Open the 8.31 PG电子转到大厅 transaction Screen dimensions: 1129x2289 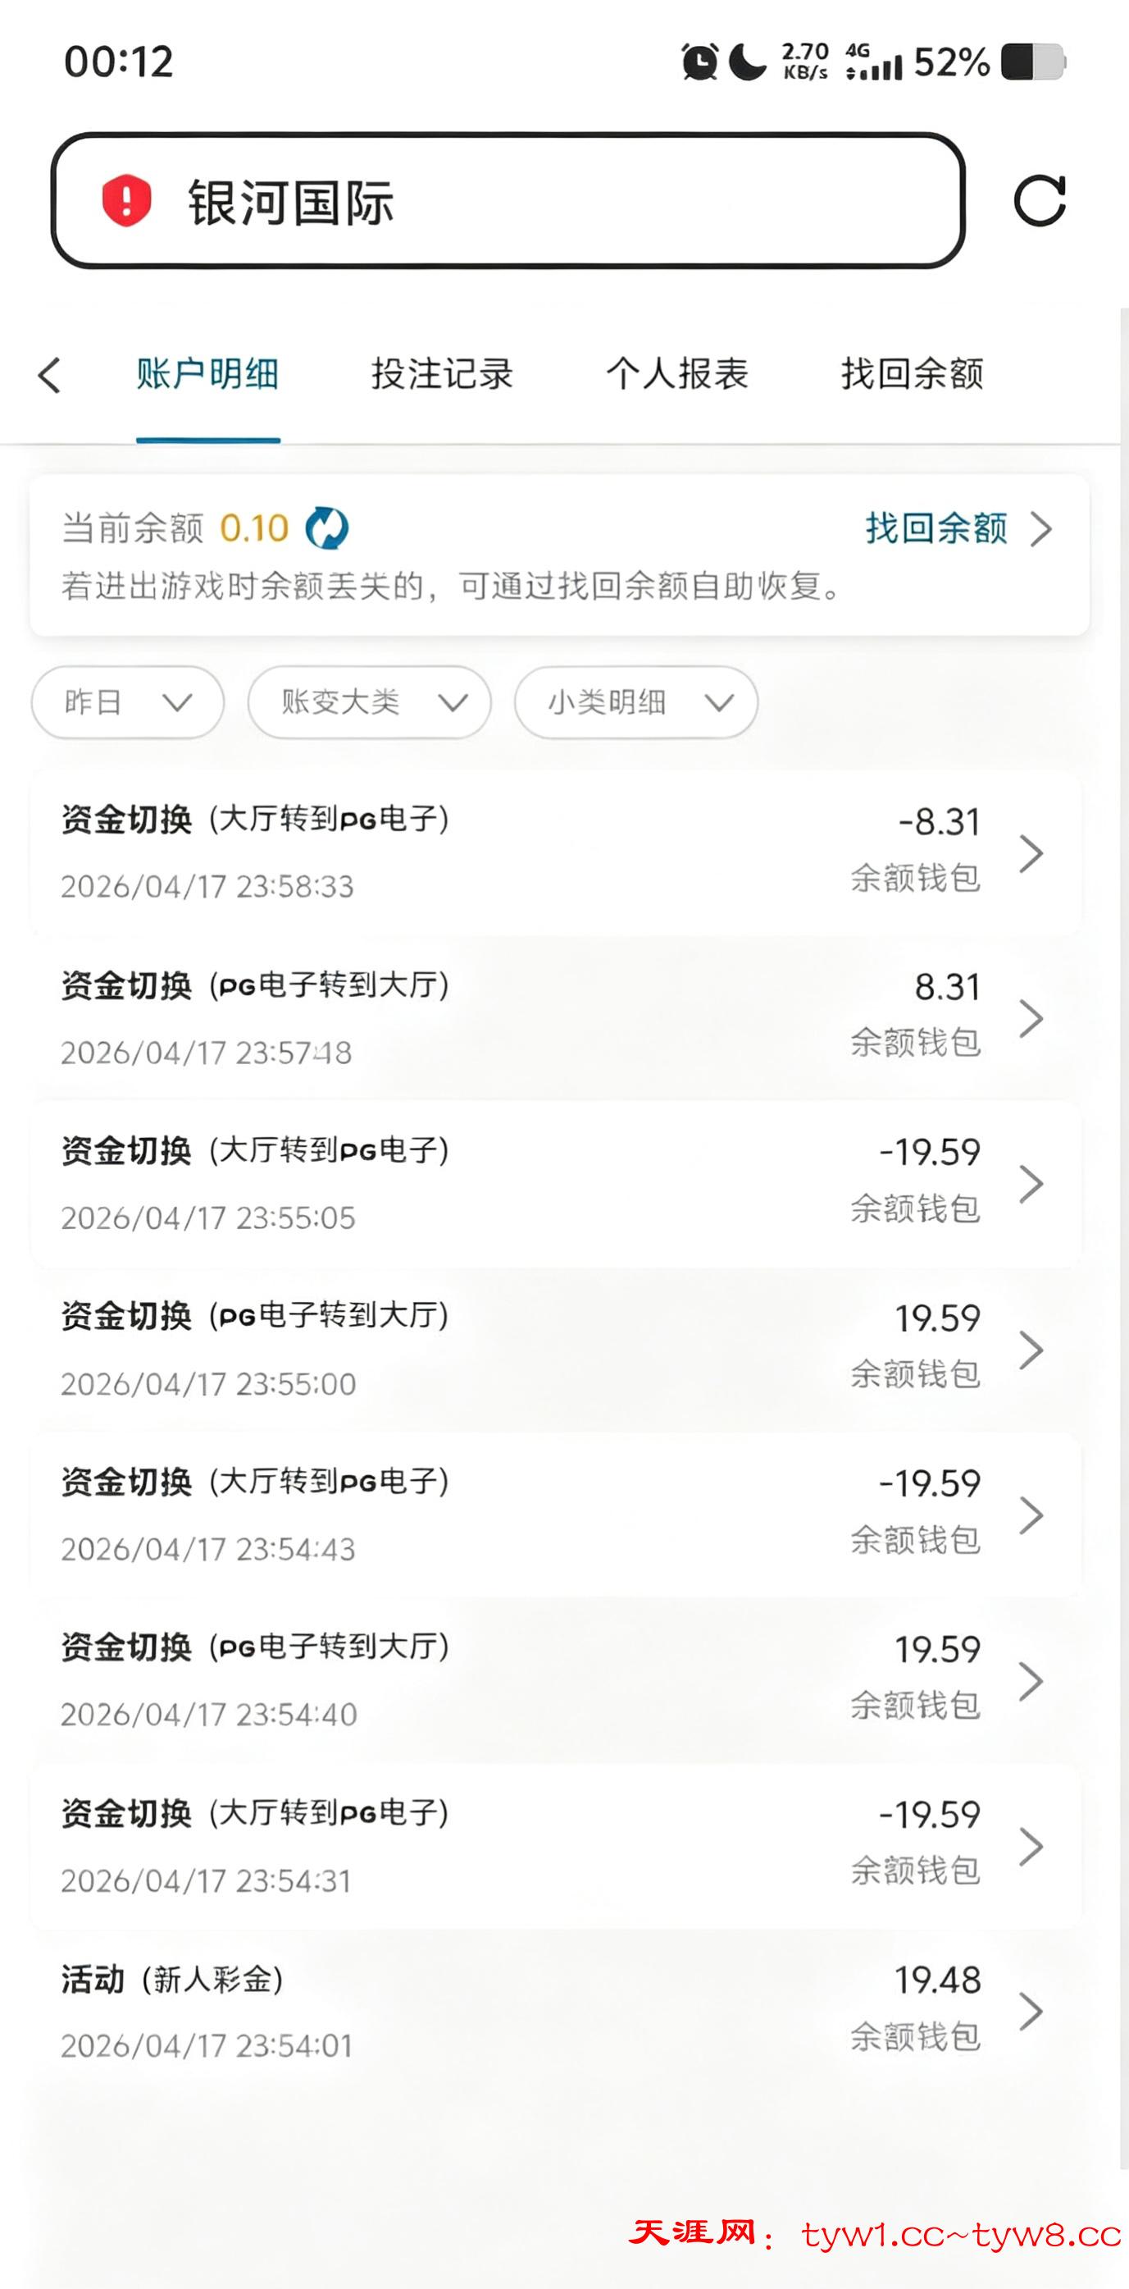(533, 1017)
